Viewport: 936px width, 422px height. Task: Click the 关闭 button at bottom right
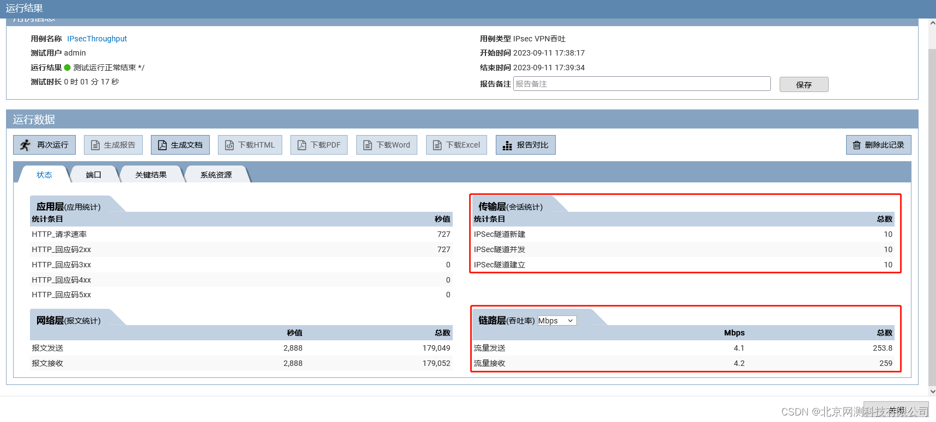click(x=896, y=410)
